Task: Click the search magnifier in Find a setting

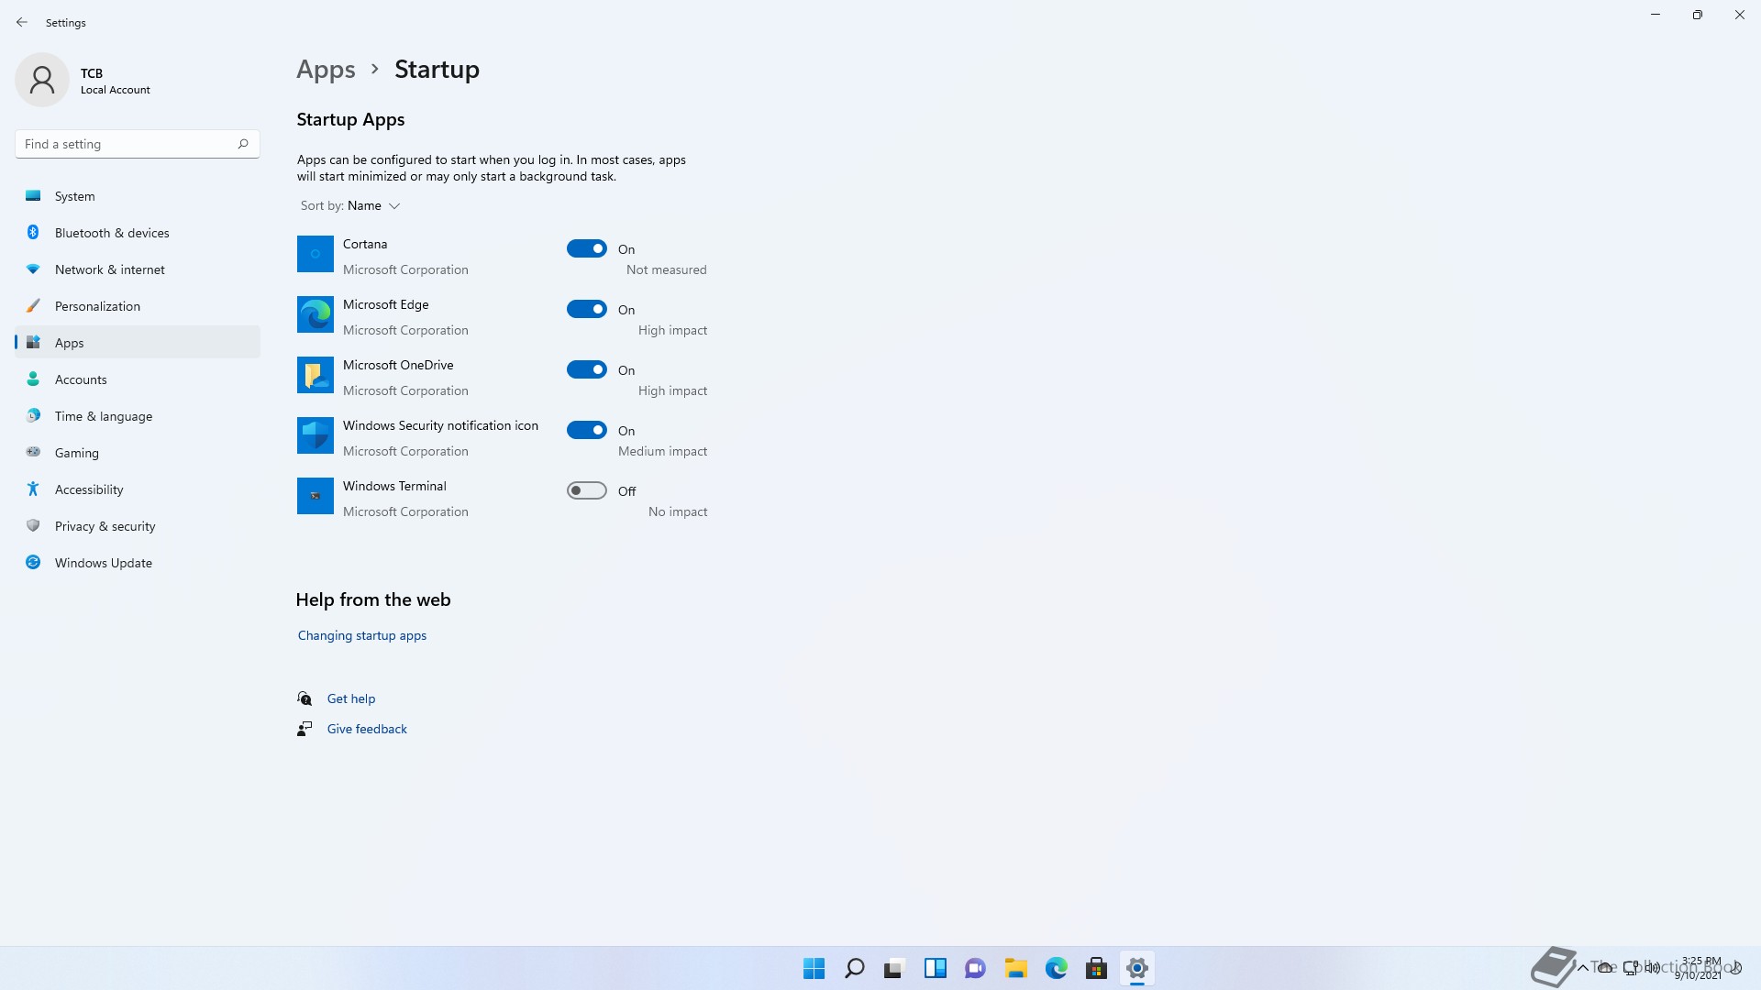Action: 243,144
